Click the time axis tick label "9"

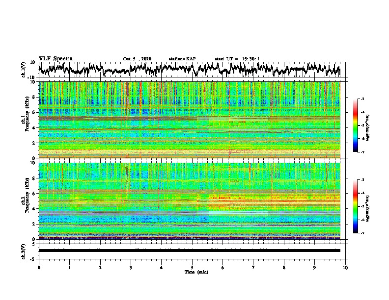(314, 268)
